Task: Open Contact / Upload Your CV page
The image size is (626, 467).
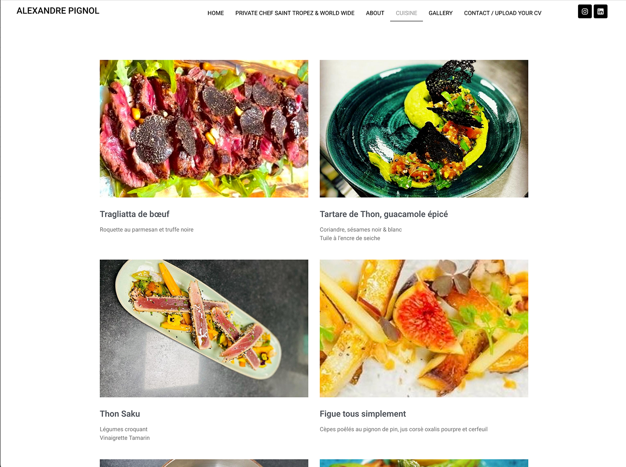Action: tap(502, 13)
